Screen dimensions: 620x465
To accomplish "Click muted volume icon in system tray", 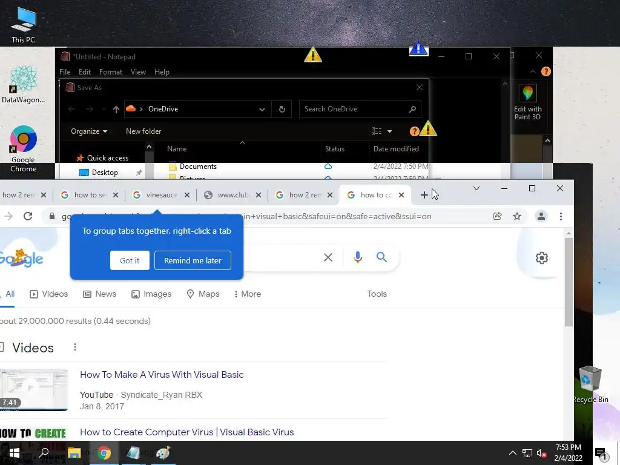I will point(541,453).
